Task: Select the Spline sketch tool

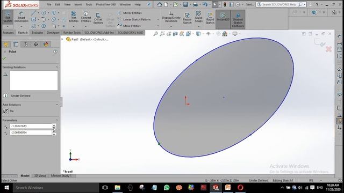Action: point(54,13)
